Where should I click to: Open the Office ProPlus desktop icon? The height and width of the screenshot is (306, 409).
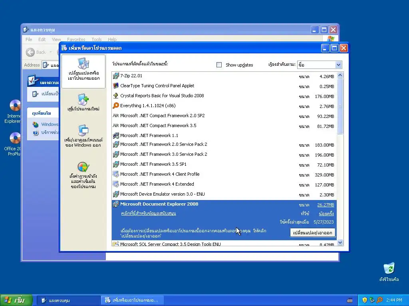(15, 138)
